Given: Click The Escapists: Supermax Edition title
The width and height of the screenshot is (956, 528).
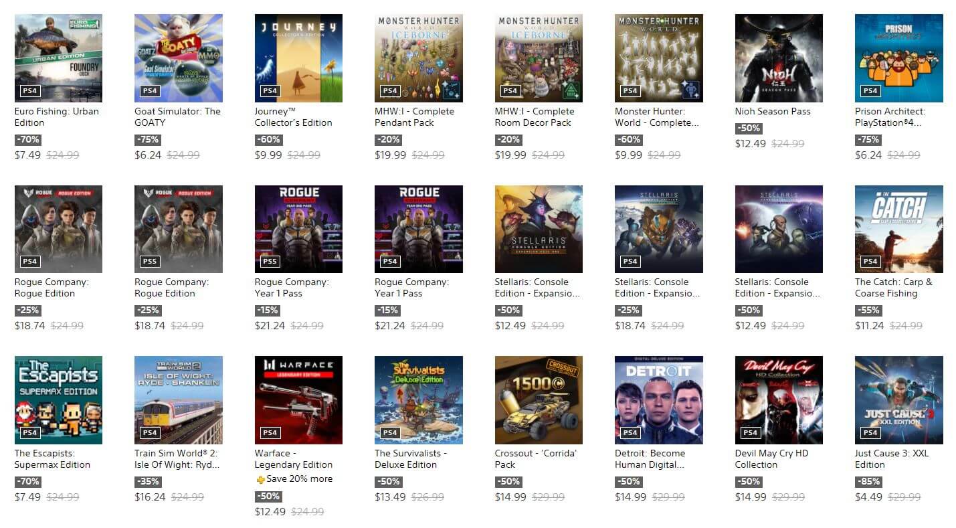Looking at the screenshot, I should [x=54, y=459].
